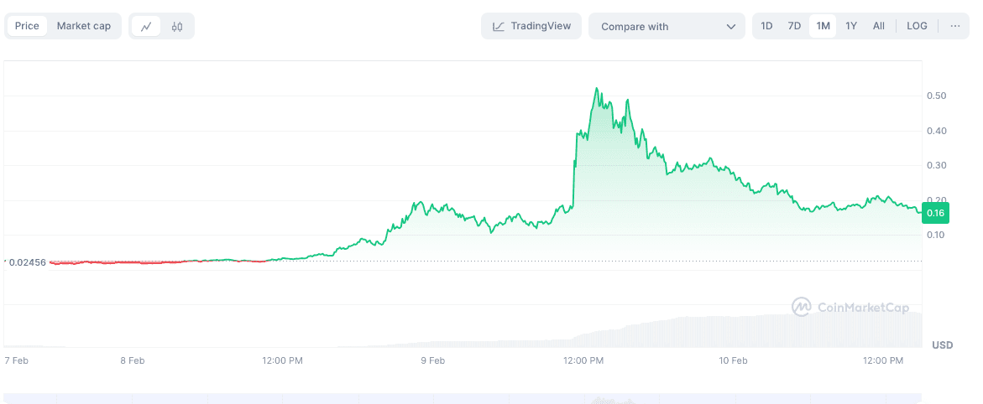Open the more options ellipsis menu
The image size is (983, 404).
coord(954,26)
